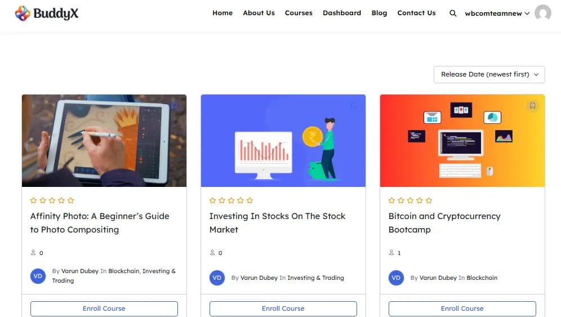Open Blockchain category on Affinity Photo card

point(124,271)
